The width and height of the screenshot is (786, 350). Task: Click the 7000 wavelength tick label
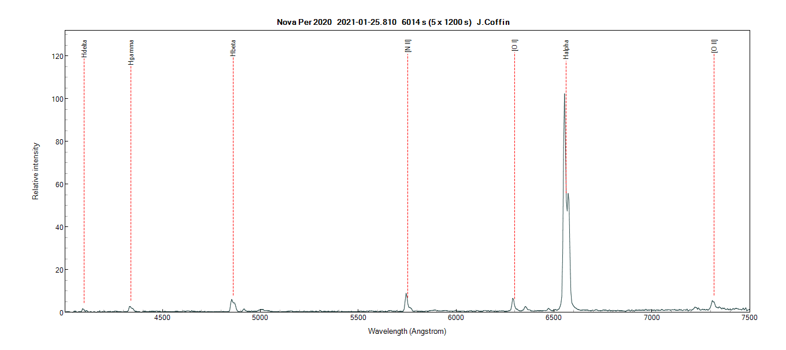[x=651, y=318]
